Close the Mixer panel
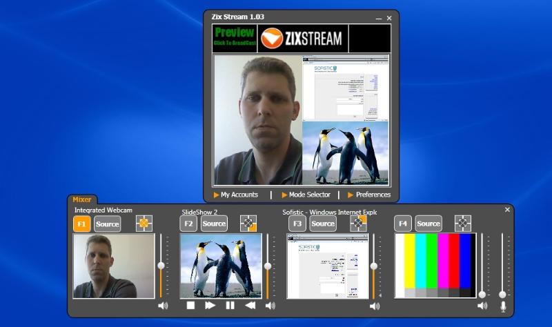 click(507, 210)
